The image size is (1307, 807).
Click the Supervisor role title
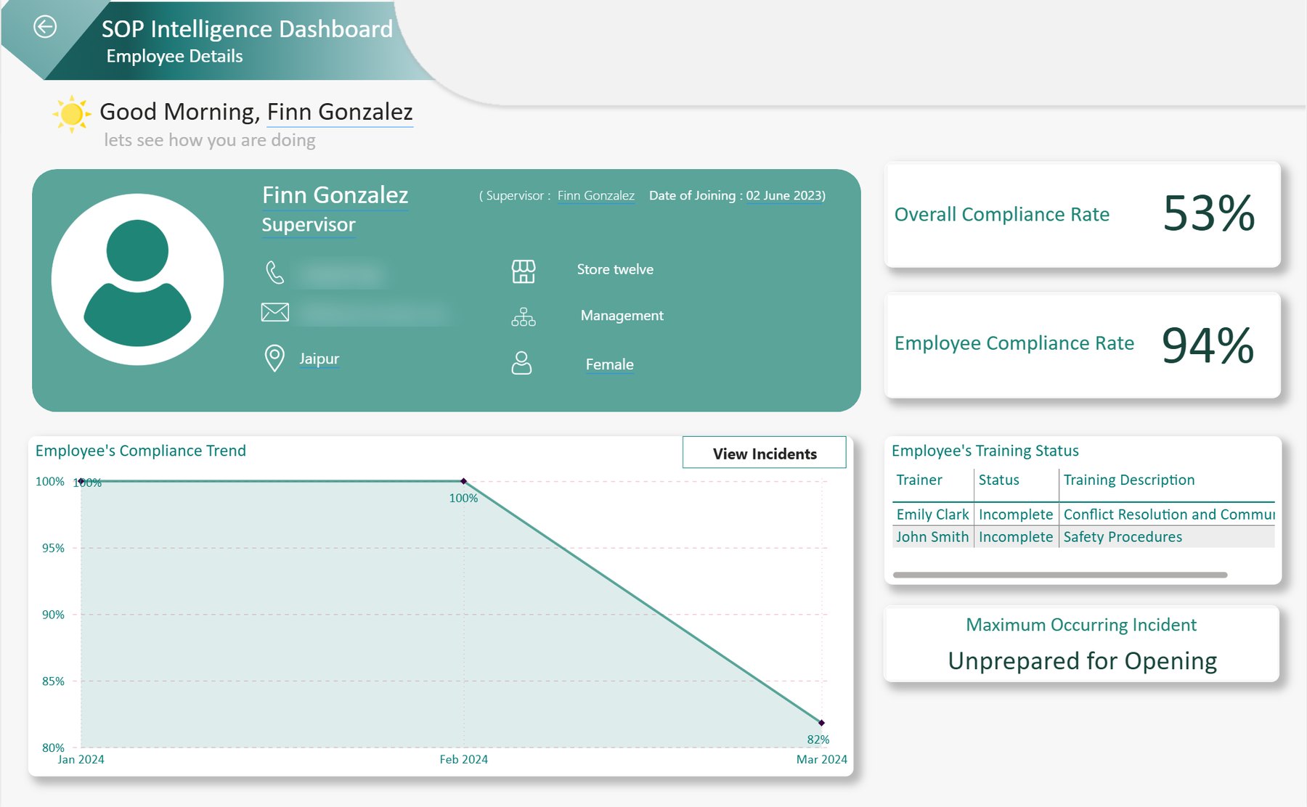click(x=309, y=225)
